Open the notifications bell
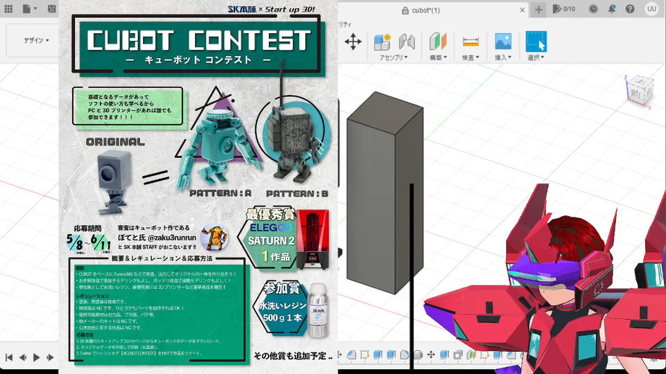 click(x=612, y=9)
